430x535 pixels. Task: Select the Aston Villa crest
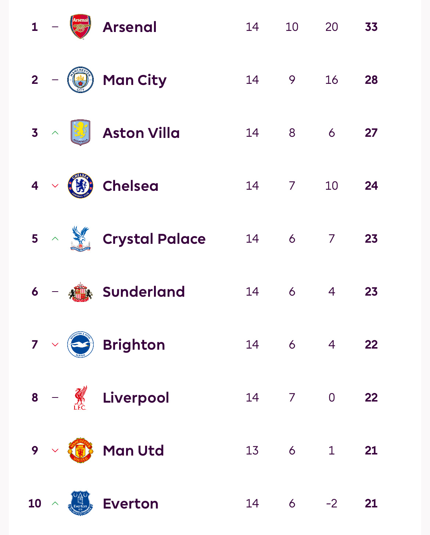coord(80,133)
